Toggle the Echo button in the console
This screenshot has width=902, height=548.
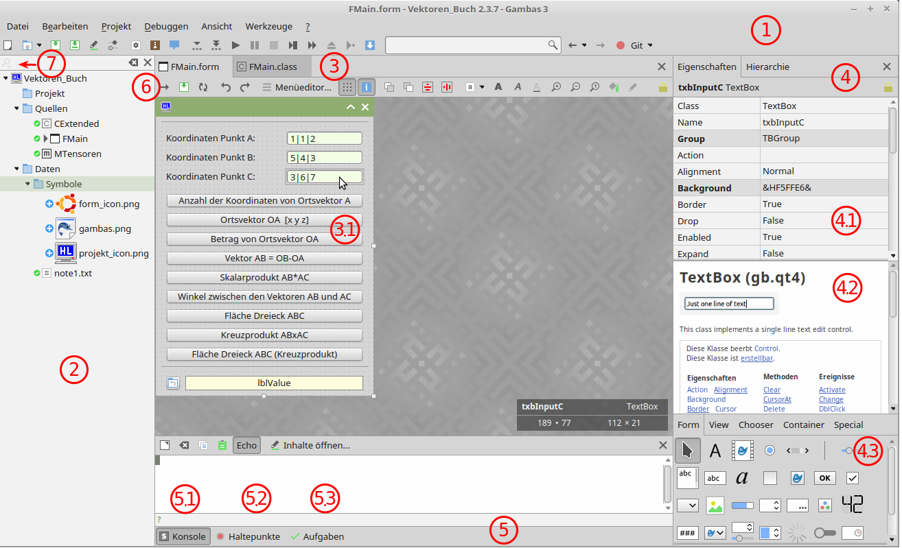click(x=246, y=445)
